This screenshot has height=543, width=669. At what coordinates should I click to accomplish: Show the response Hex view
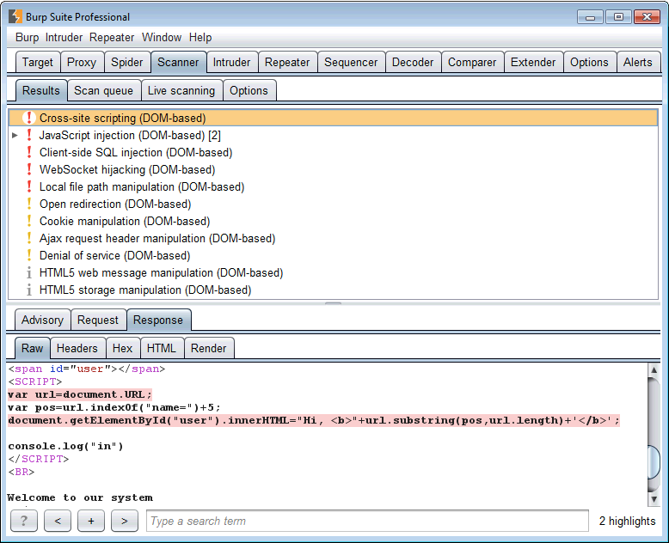pos(122,348)
